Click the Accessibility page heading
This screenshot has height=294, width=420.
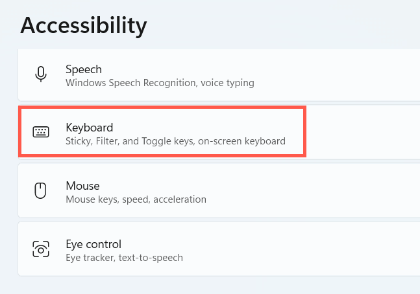(x=84, y=25)
